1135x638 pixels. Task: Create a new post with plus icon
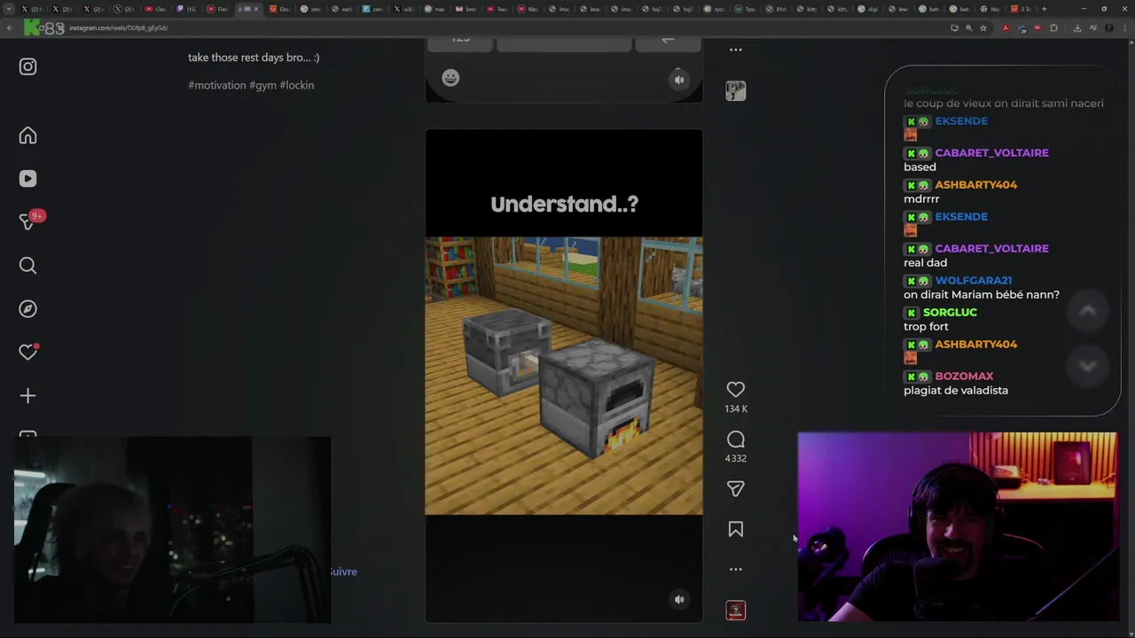pos(28,396)
